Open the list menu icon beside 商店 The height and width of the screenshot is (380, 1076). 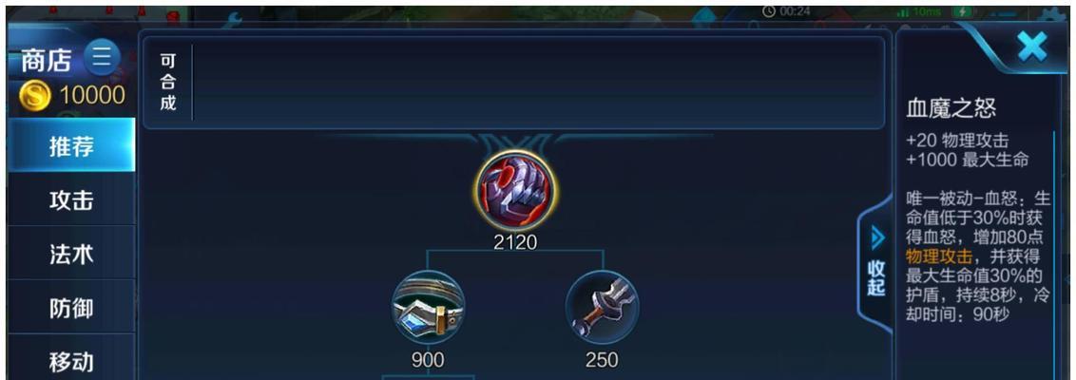coord(102,58)
